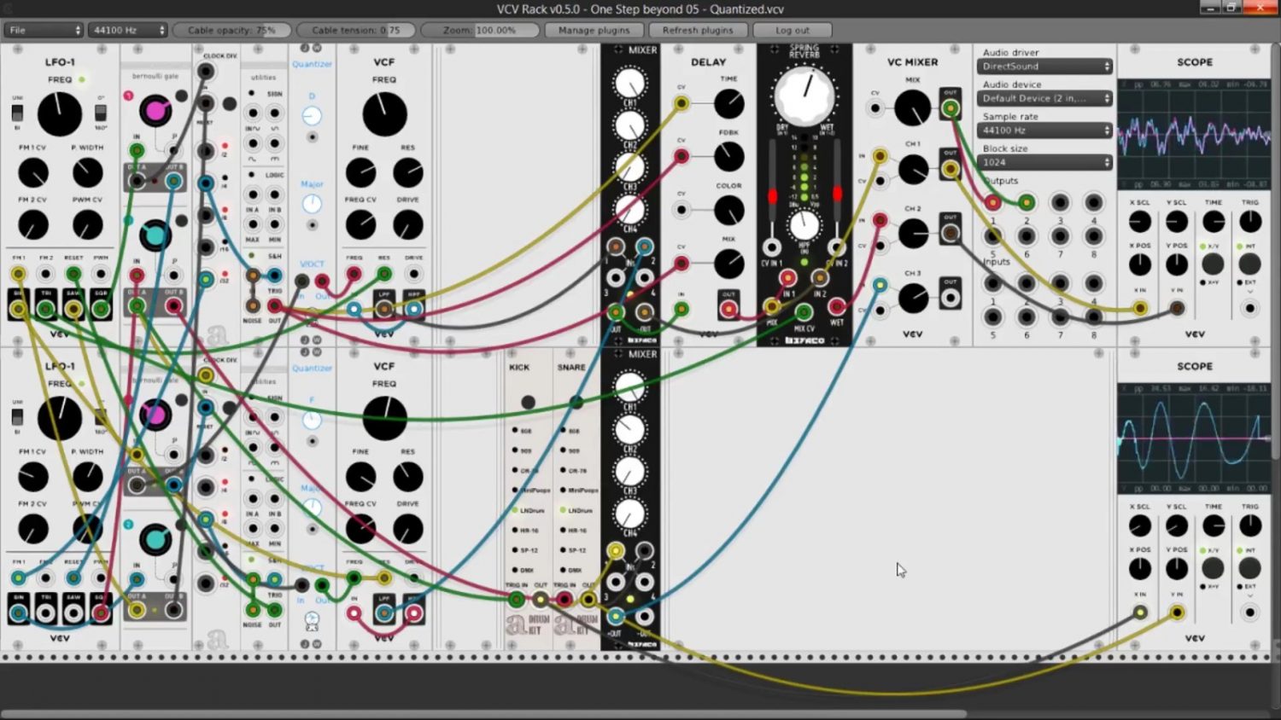Click output jack 3 on the Audio module
Viewport: 1281px width, 720px height.
click(x=1060, y=202)
